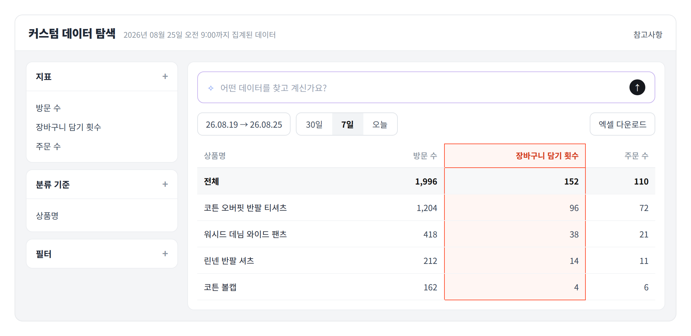Click the 162 visits cell

430,287
